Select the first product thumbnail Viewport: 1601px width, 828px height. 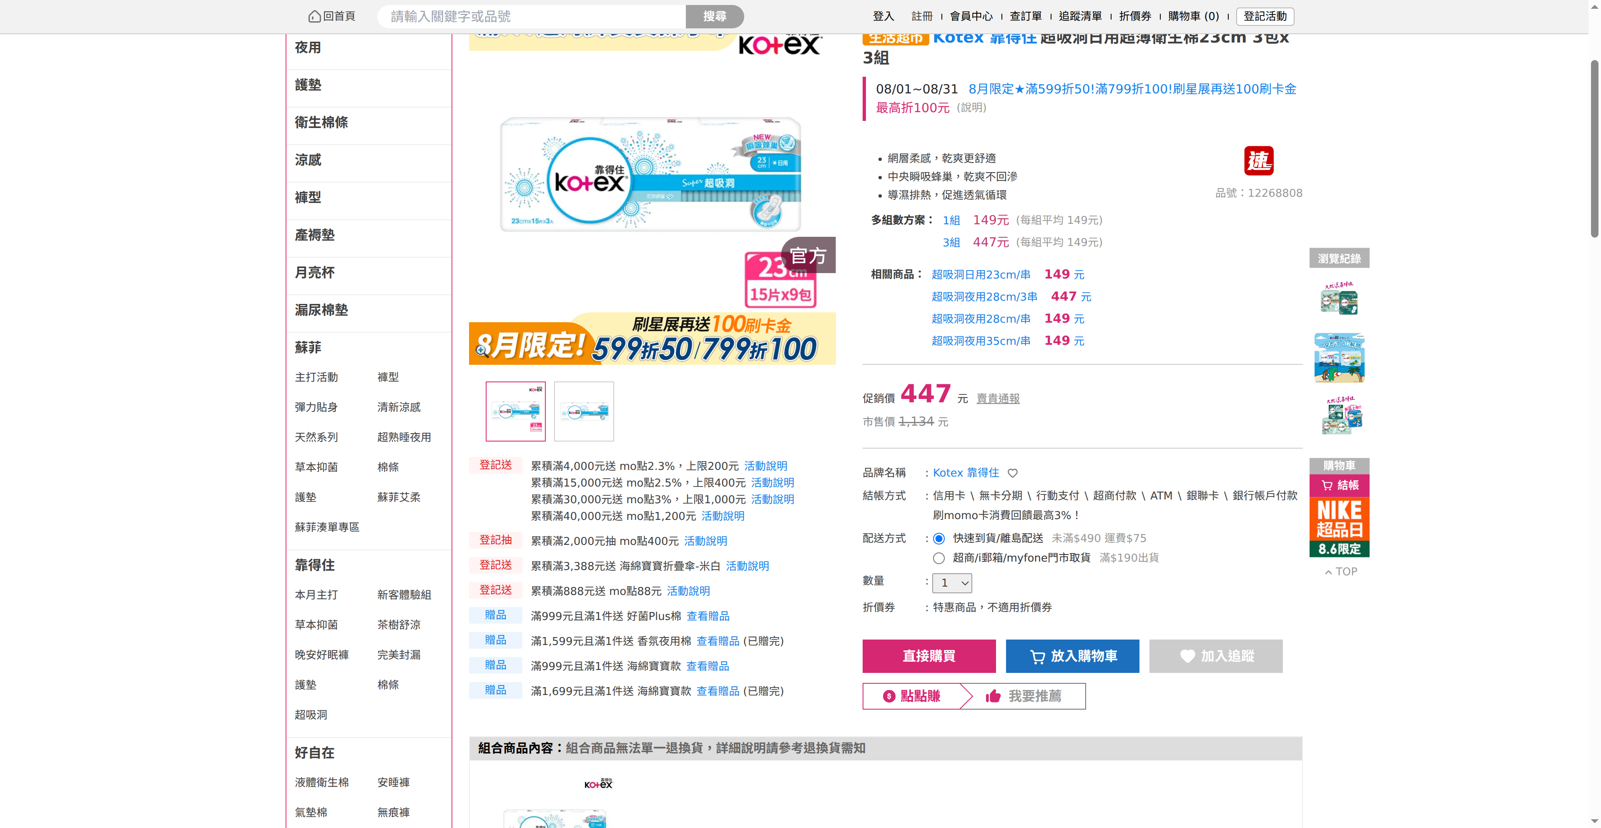516,411
